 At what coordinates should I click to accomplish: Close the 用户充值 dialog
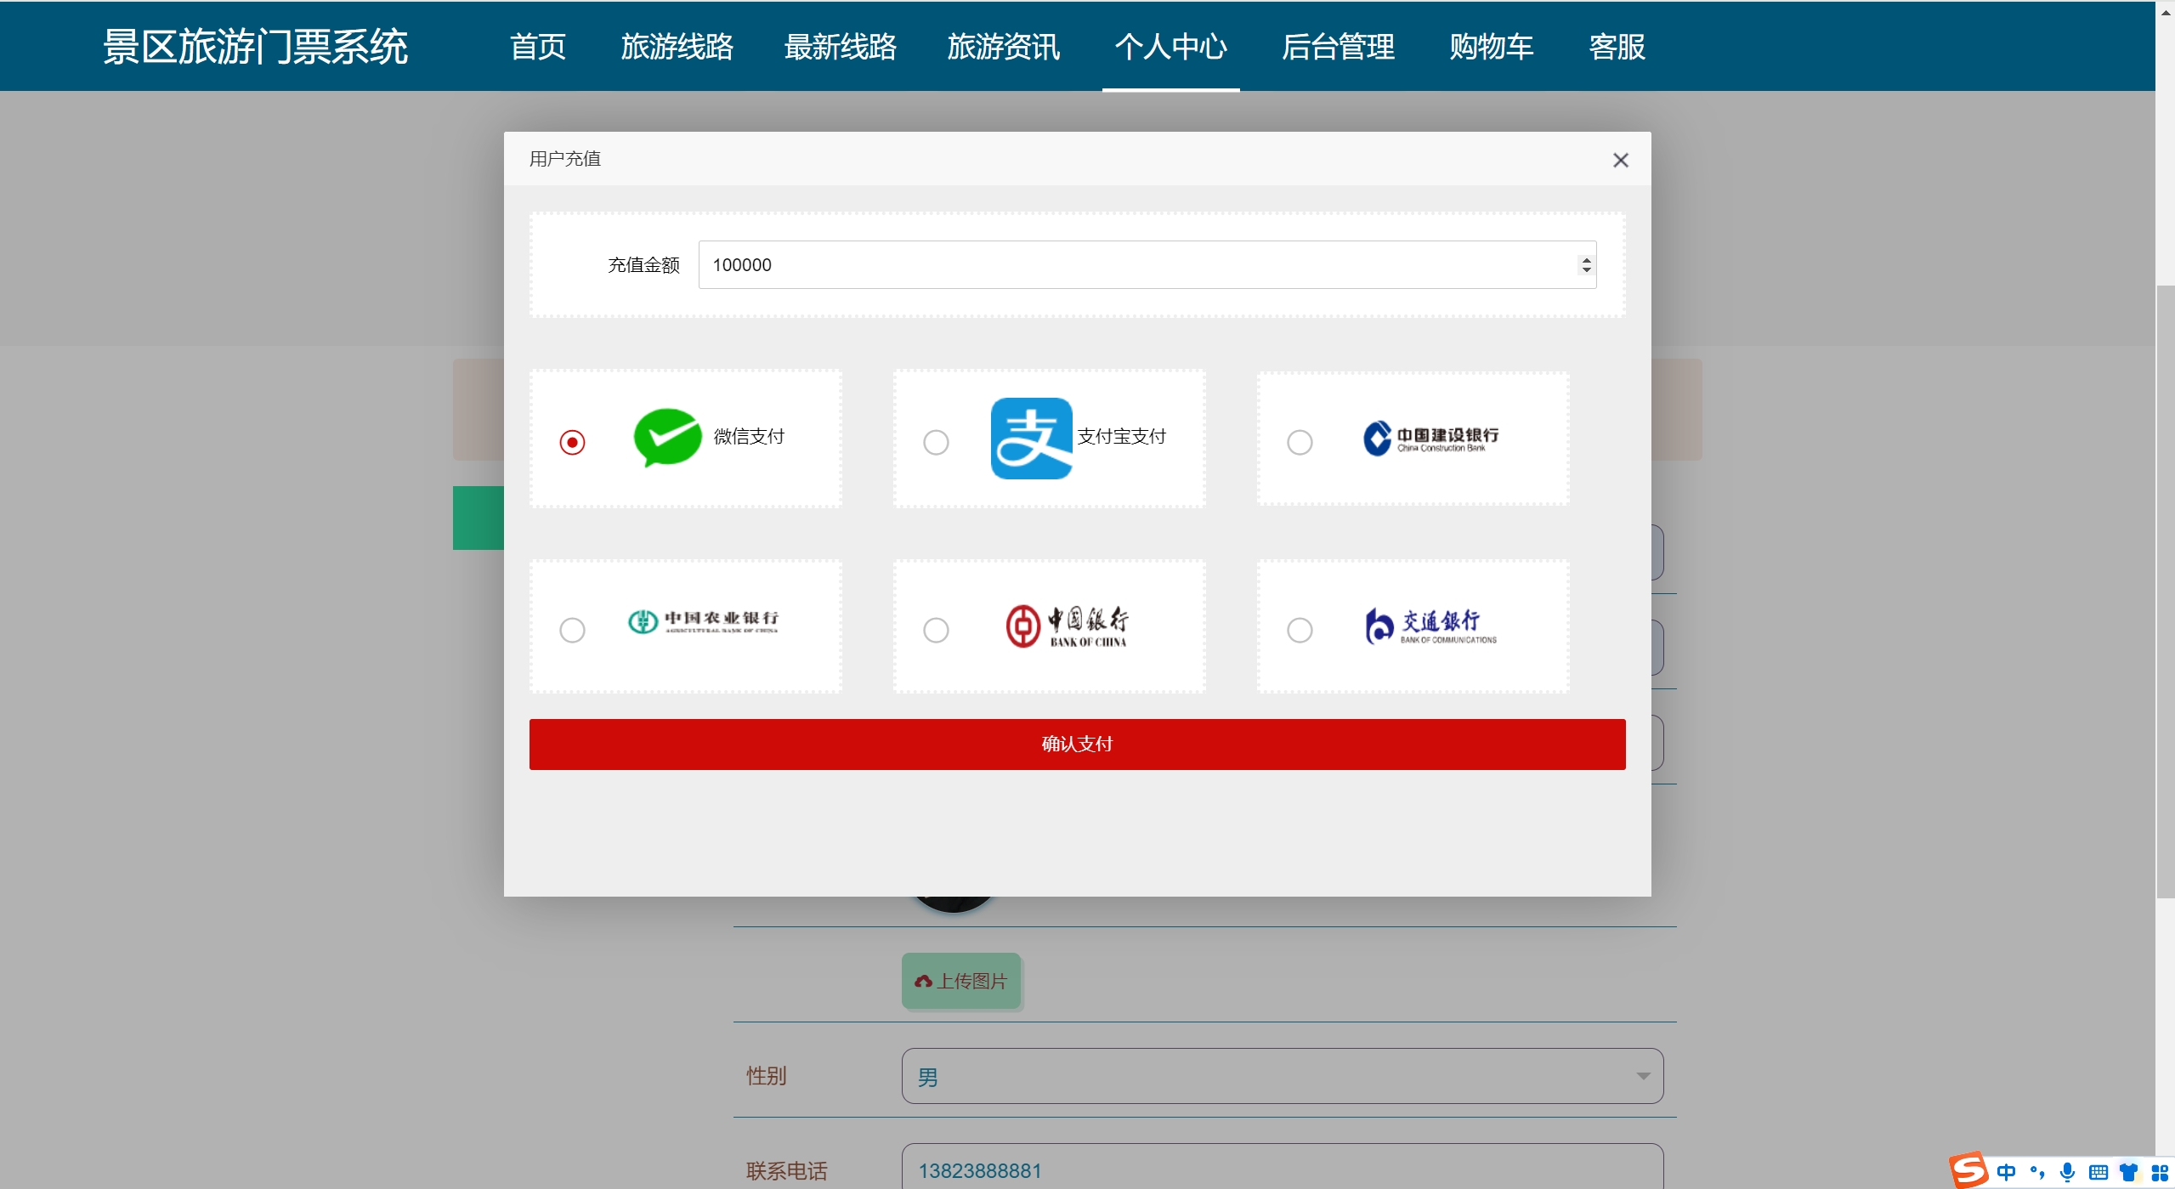click(x=1620, y=160)
